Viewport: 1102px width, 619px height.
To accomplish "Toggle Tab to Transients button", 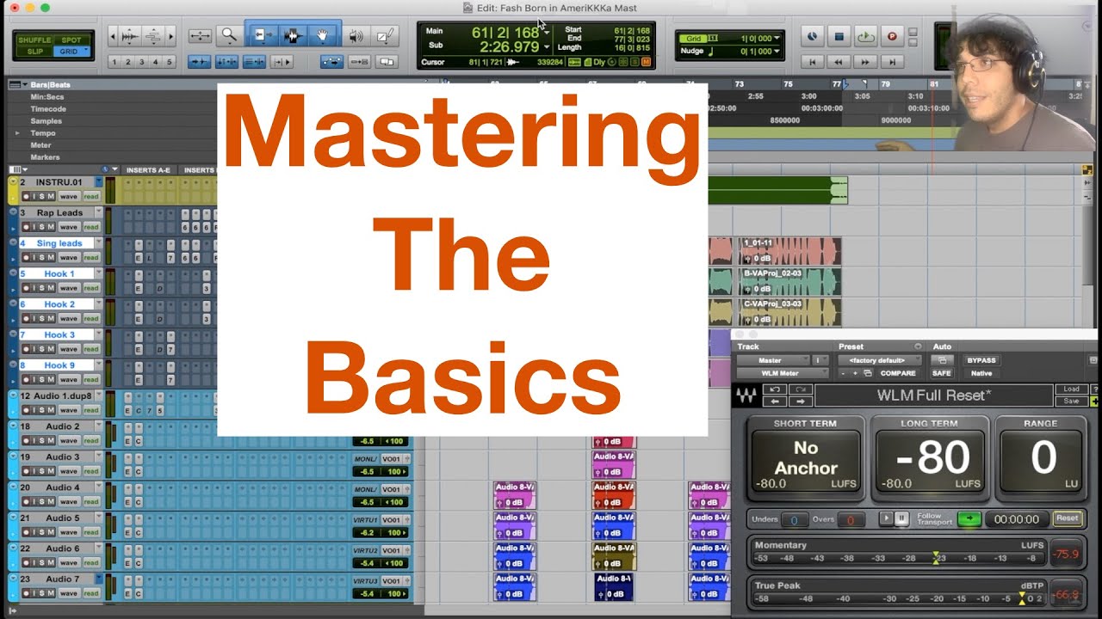I will pos(199,62).
